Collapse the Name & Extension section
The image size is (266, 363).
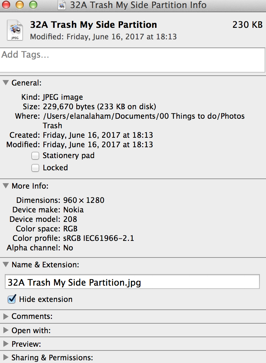coord(6,264)
